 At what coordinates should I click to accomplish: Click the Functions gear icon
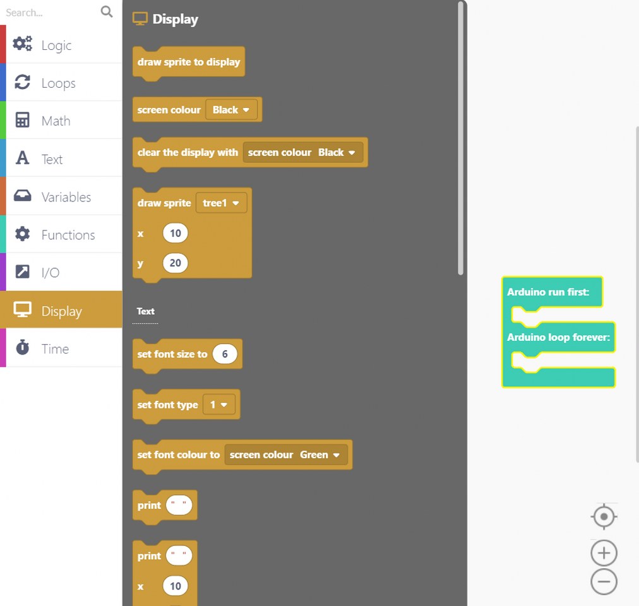[x=22, y=234]
